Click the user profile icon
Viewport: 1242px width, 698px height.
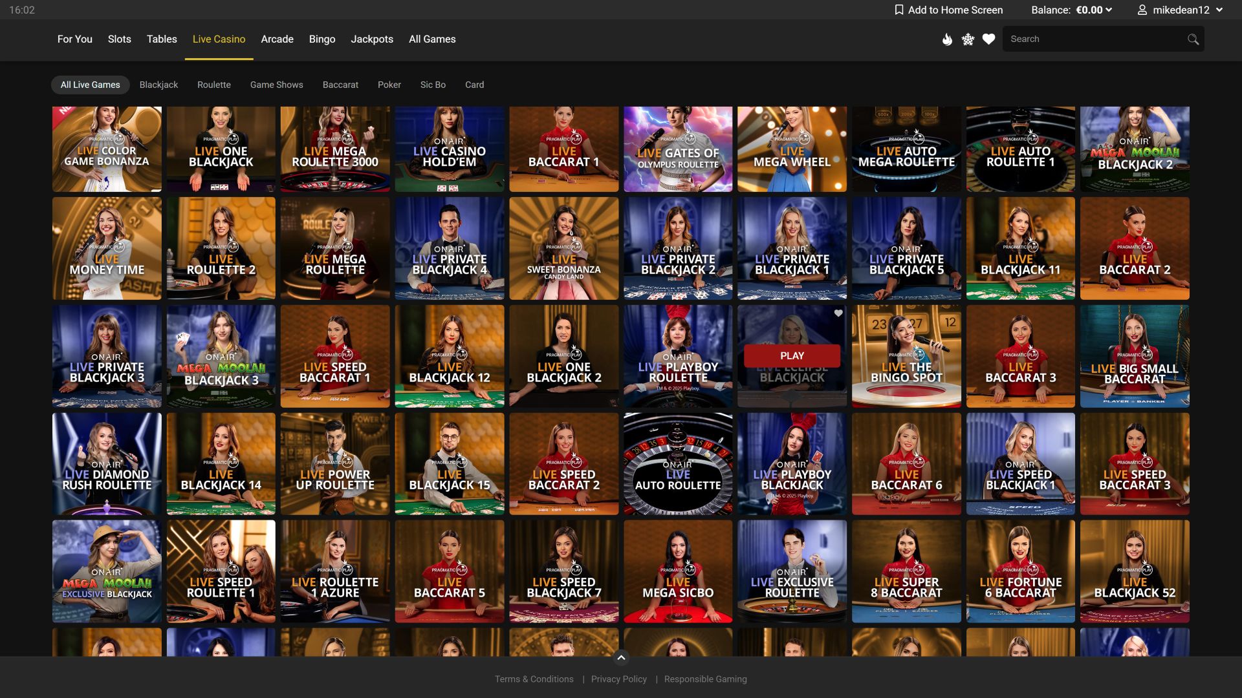click(1142, 10)
